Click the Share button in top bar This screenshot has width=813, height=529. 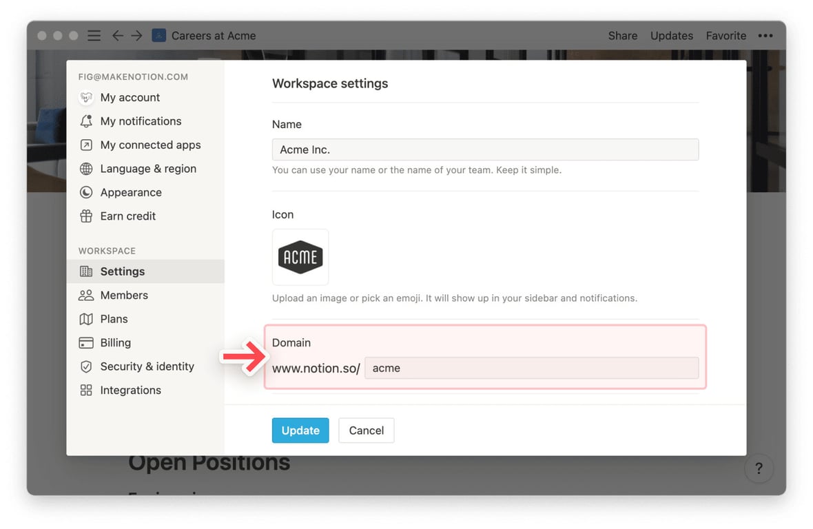(x=622, y=36)
